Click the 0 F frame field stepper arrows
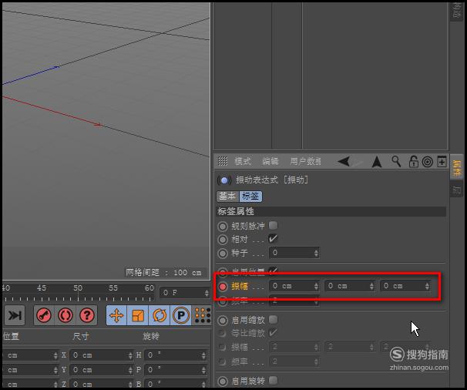The height and width of the screenshot is (390, 467). click(207, 293)
